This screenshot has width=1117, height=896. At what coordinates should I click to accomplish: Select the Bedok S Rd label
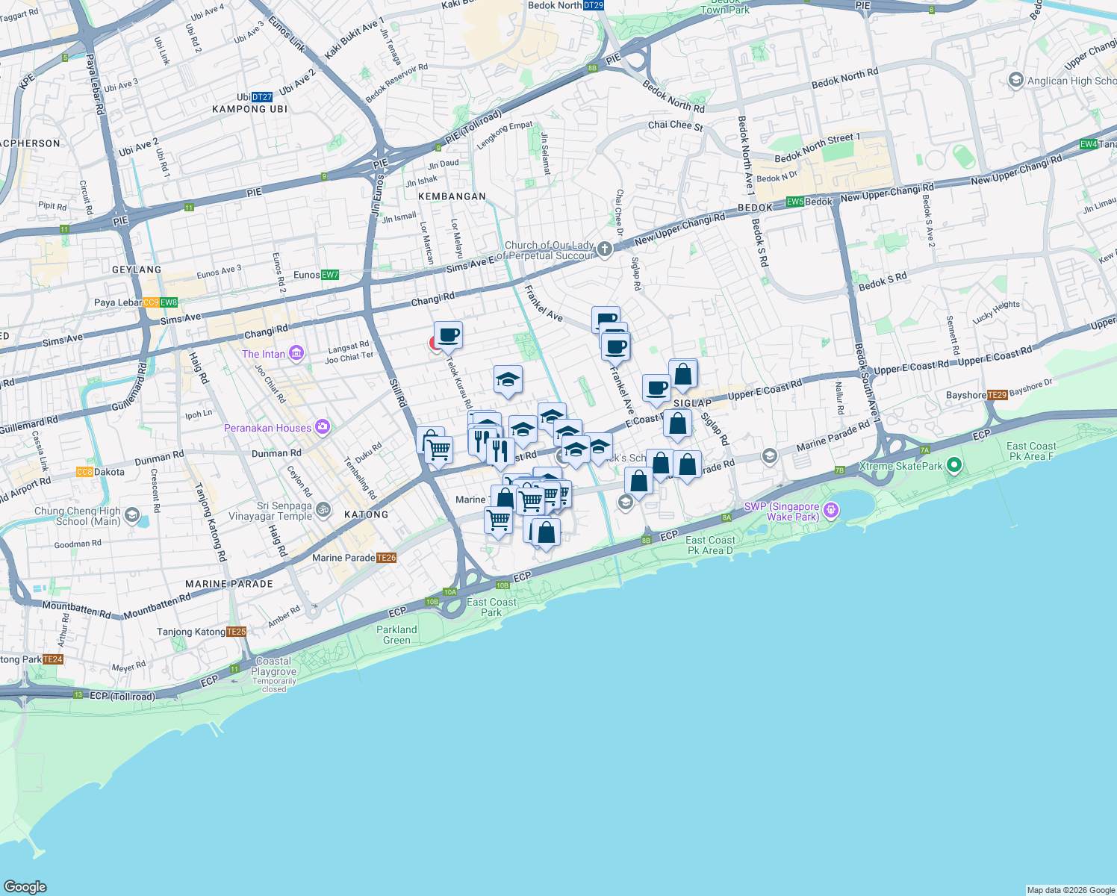tap(883, 281)
